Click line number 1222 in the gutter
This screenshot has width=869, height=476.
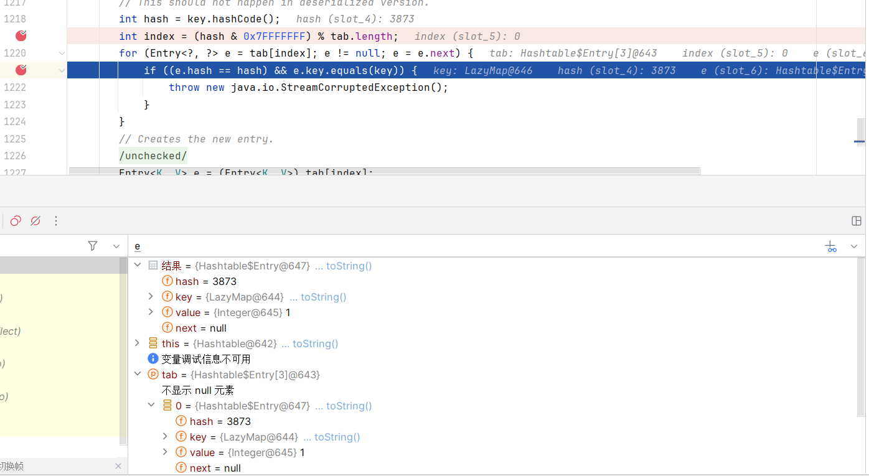(x=15, y=88)
